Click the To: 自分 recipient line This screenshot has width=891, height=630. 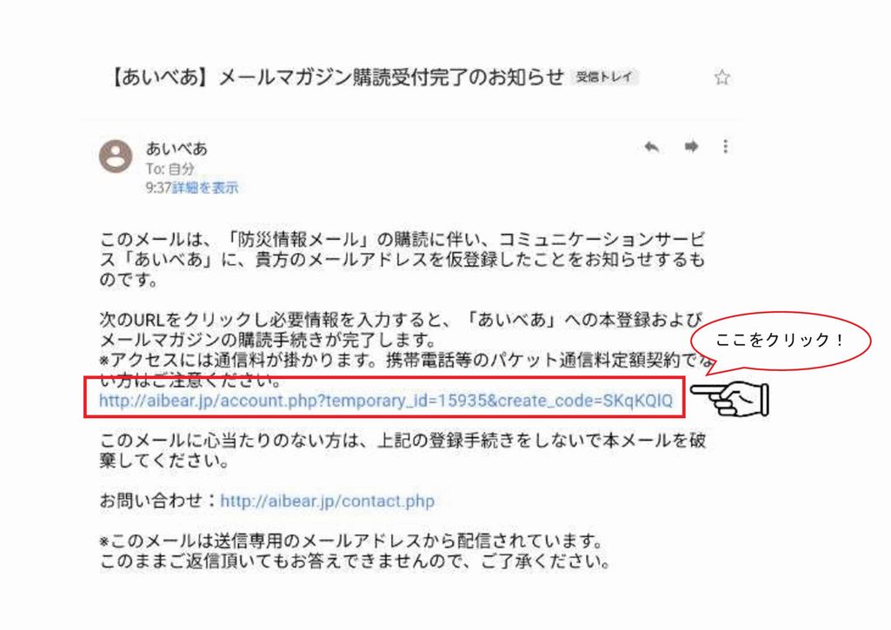pyautogui.click(x=170, y=169)
